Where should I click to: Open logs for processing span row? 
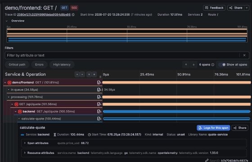pyautogui.click(x=99, y=97)
